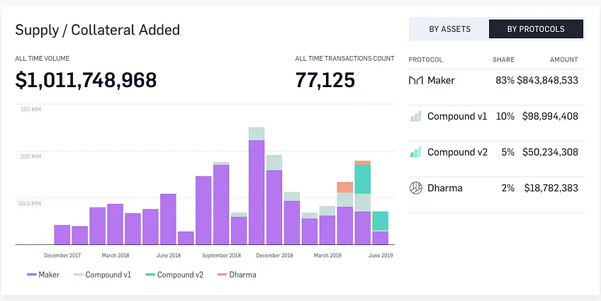Click the all time volume figure
601x301 pixels.
(86, 81)
